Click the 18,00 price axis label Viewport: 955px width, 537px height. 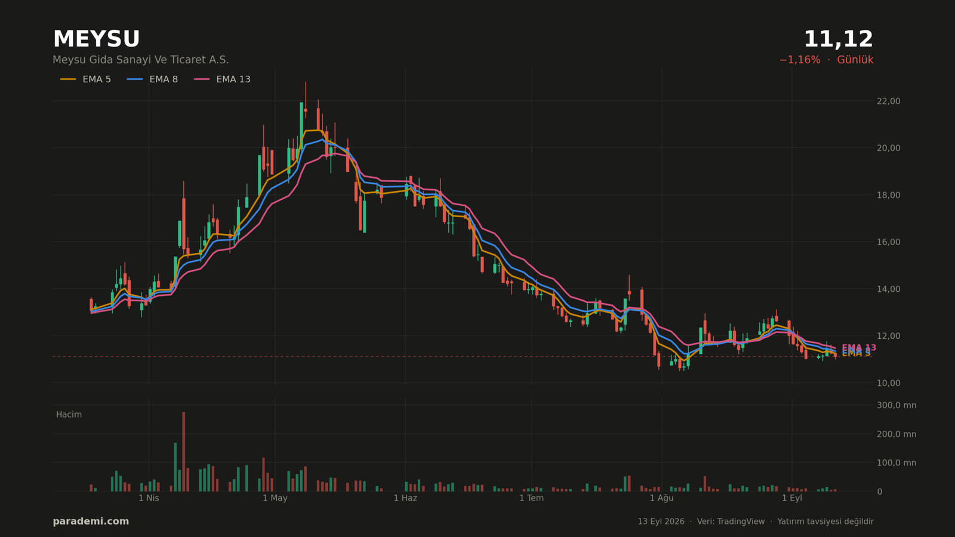click(888, 195)
